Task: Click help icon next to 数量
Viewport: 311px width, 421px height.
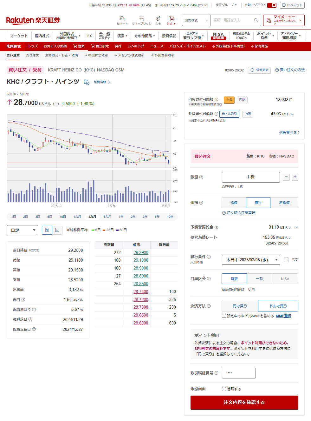Action: [x=201, y=177]
